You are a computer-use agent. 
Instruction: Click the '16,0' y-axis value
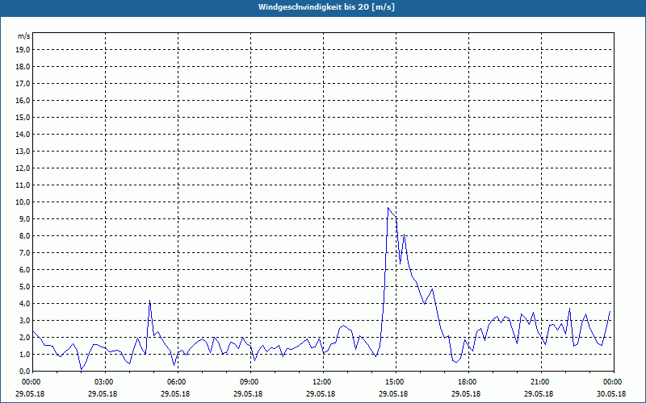point(23,100)
